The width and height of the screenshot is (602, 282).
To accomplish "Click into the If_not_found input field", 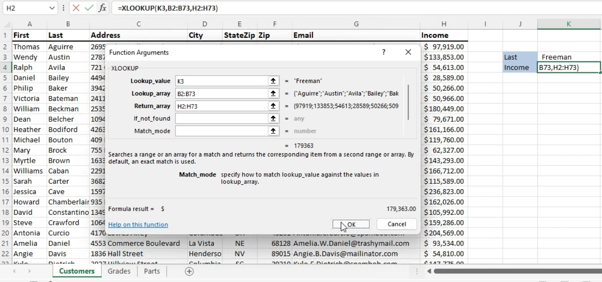I will coord(221,118).
